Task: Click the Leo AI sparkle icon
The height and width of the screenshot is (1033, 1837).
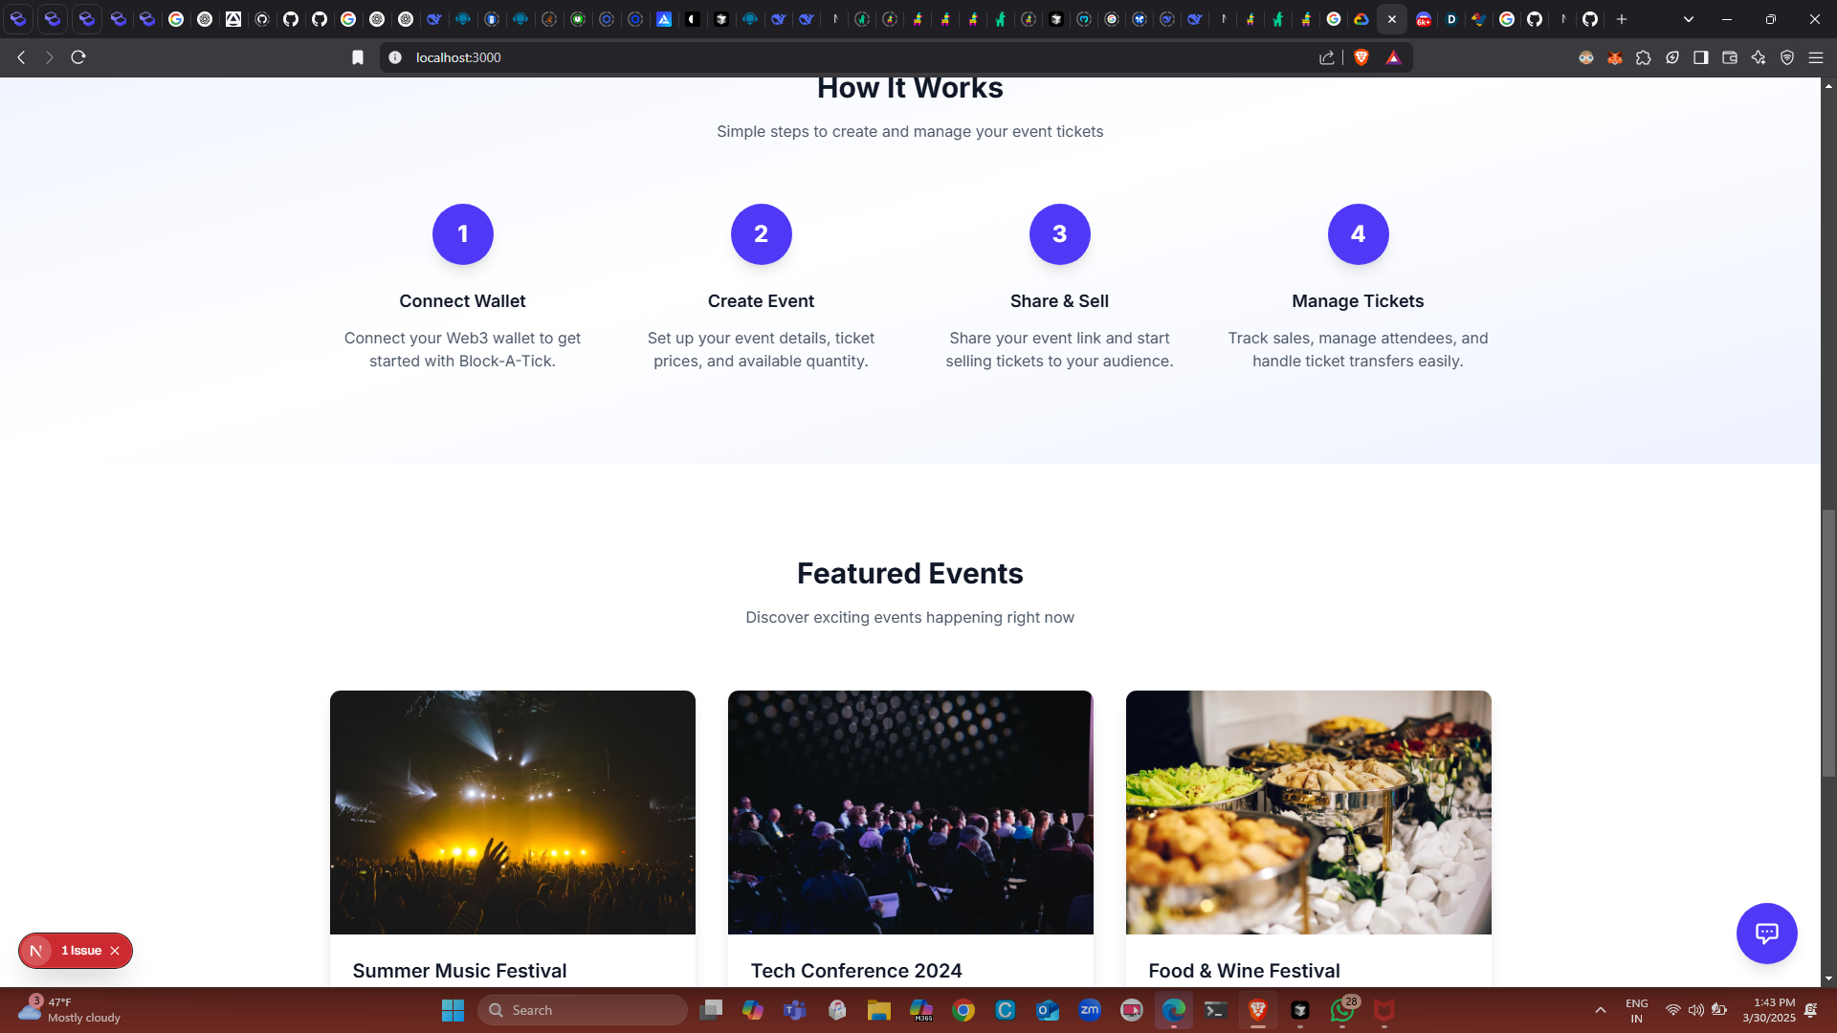Action: (x=1759, y=57)
